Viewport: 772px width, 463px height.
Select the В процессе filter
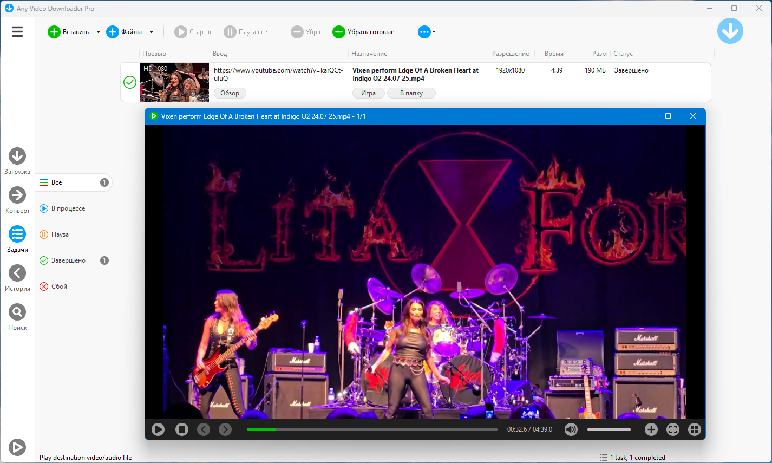(68, 208)
